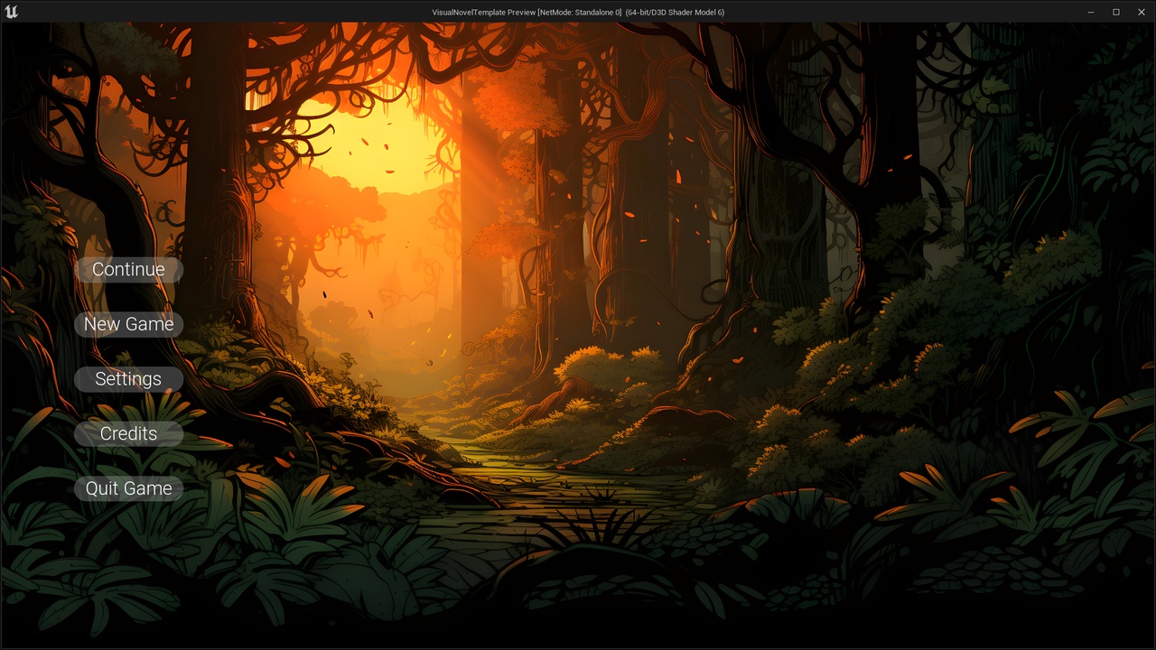Close the VisualNovelTemplate Preview window
Viewport: 1156px width, 650px height.
point(1140,12)
